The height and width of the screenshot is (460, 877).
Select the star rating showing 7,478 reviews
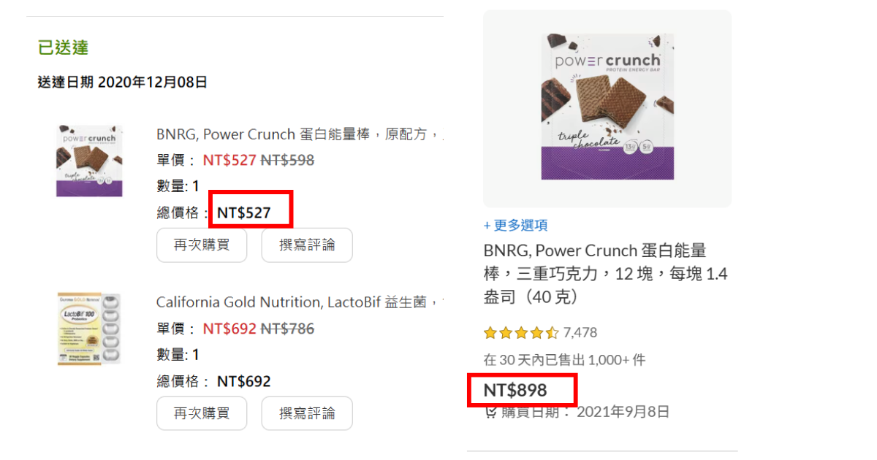point(520,332)
